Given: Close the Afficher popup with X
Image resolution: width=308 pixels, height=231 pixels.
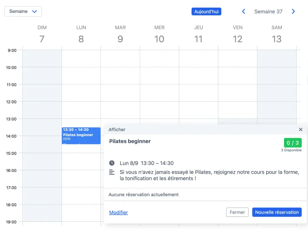Looking at the screenshot, I should [300, 130].
